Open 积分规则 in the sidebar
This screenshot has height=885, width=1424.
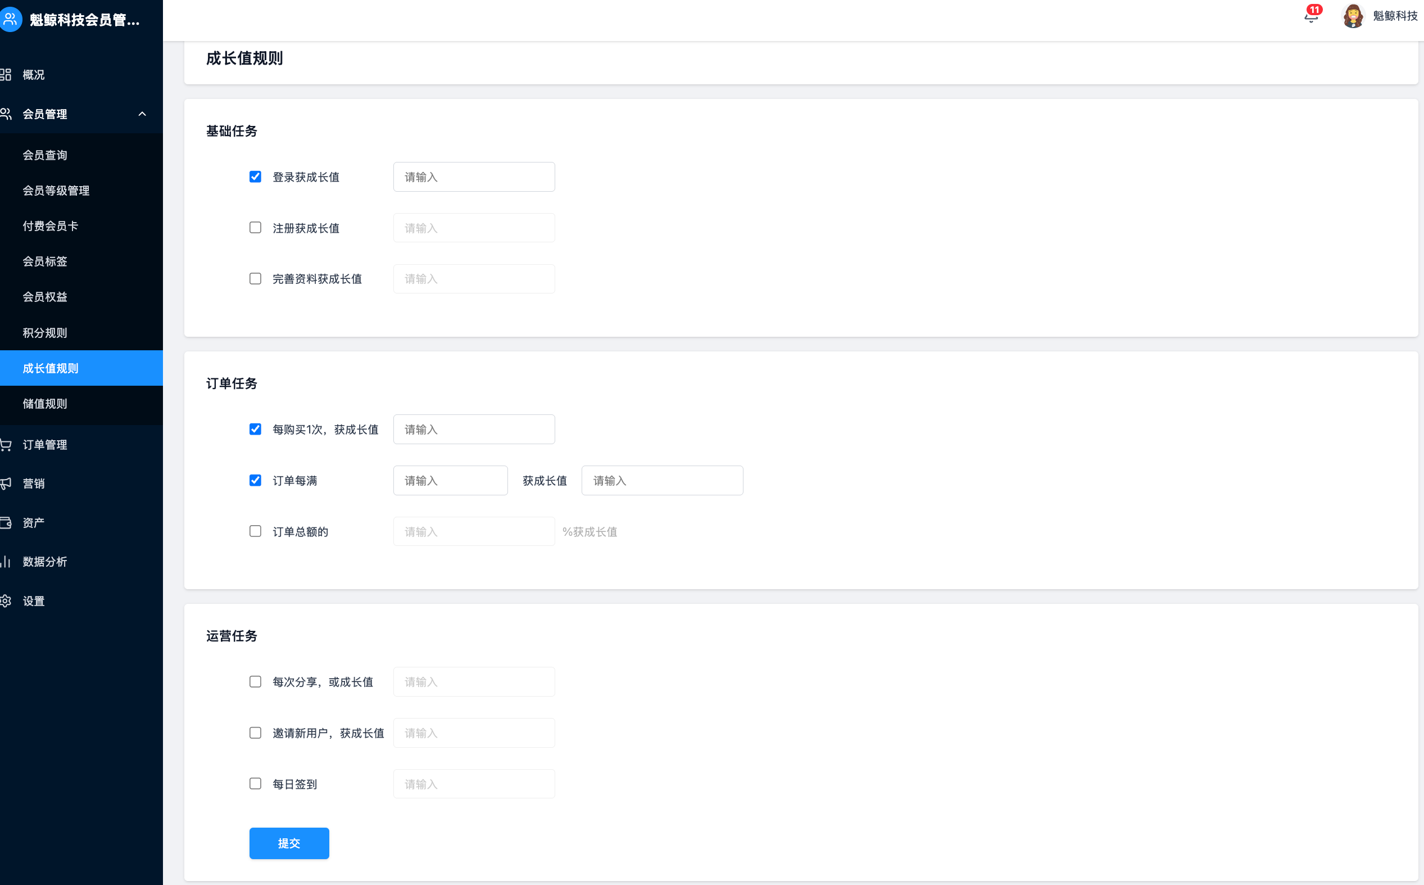tap(81, 333)
